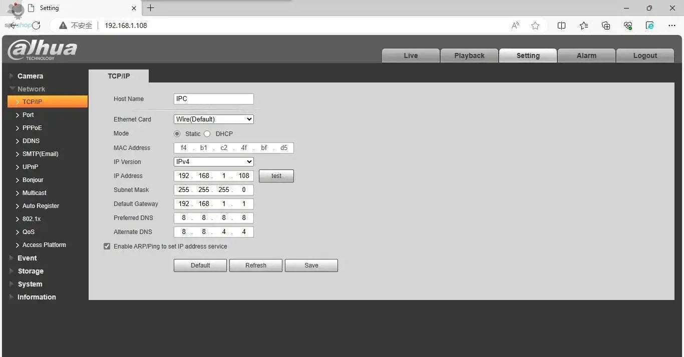684x357 pixels.
Task: Open the split screen browser icon
Action: (561, 25)
